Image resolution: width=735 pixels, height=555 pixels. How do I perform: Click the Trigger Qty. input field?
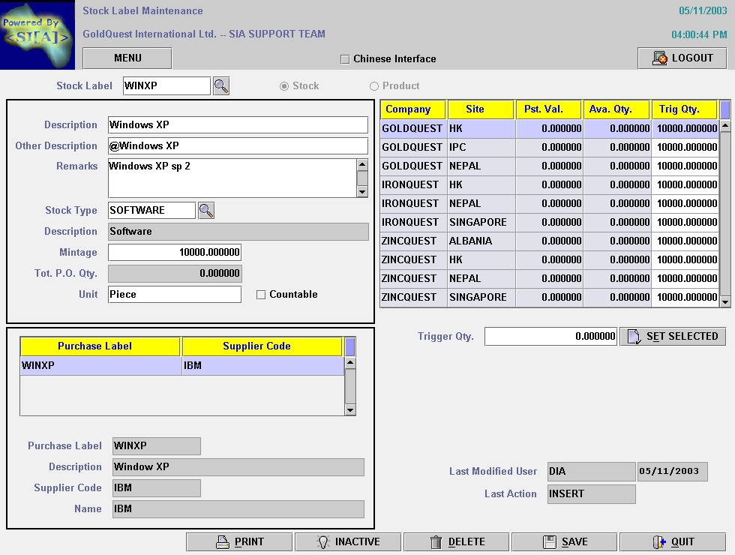tap(550, 337)
